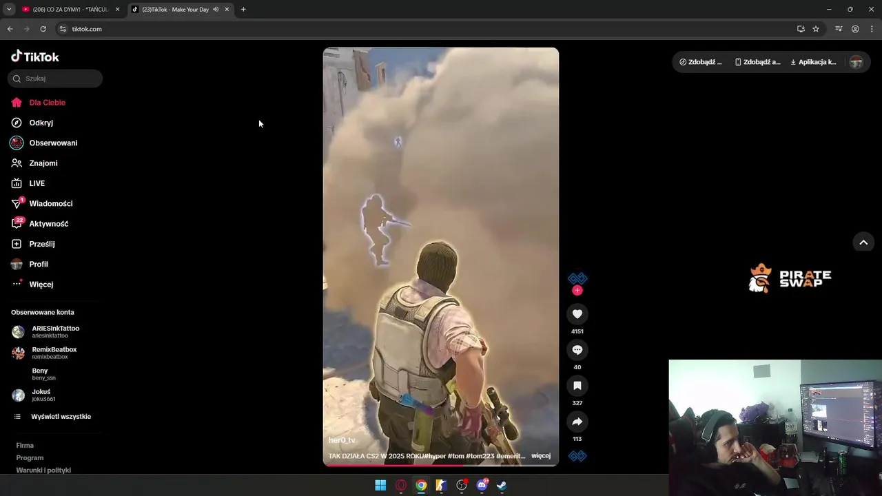Image resolution: width=882 pixels, height=496 pixels.
Task: Open the Jokuś followed account
Action: 34,395
